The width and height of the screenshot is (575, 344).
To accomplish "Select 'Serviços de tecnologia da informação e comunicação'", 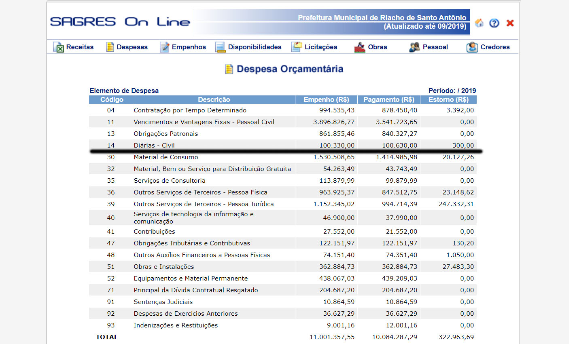I will [194, 217].
